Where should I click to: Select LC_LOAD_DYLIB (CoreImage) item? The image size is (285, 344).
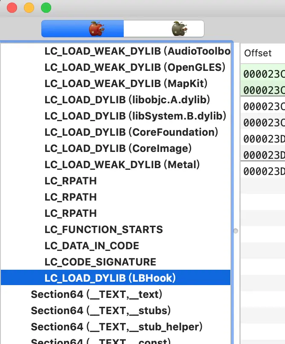pyautogui.click(x=116, y=148)
